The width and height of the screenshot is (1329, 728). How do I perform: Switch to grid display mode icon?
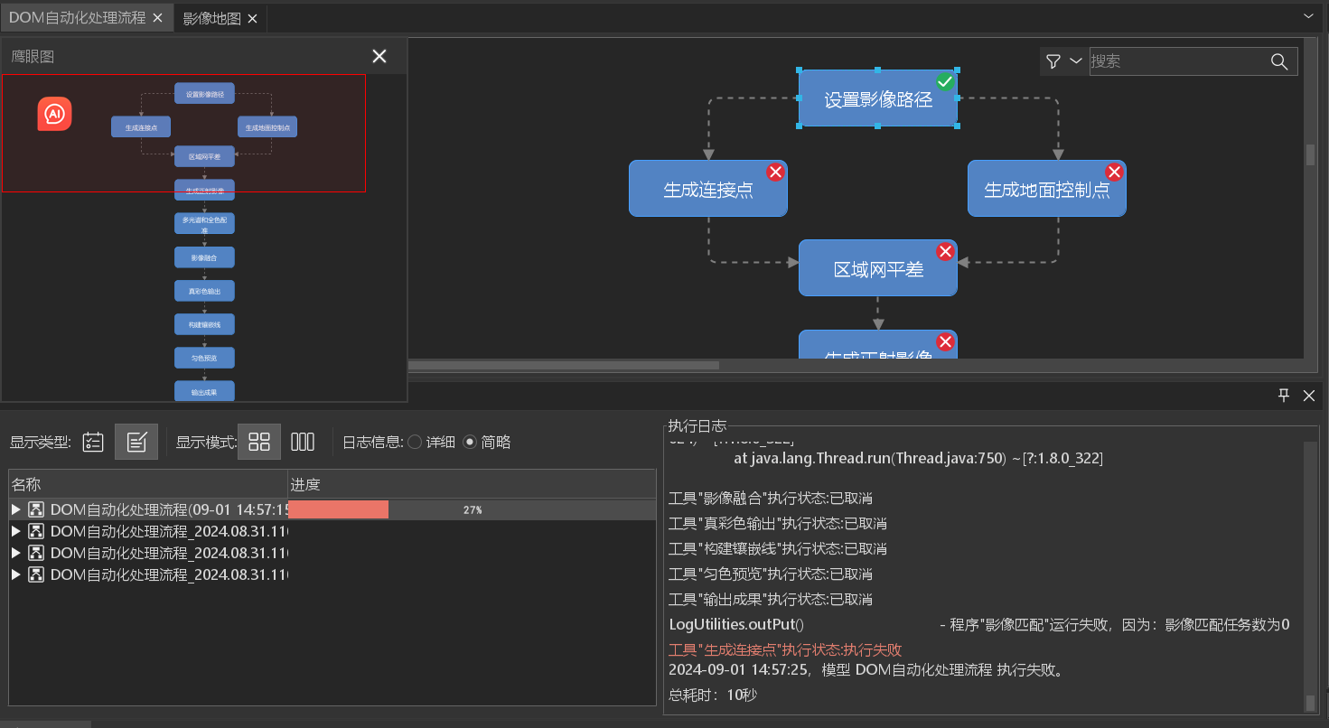pyautogui.click(x=259, y=442)
